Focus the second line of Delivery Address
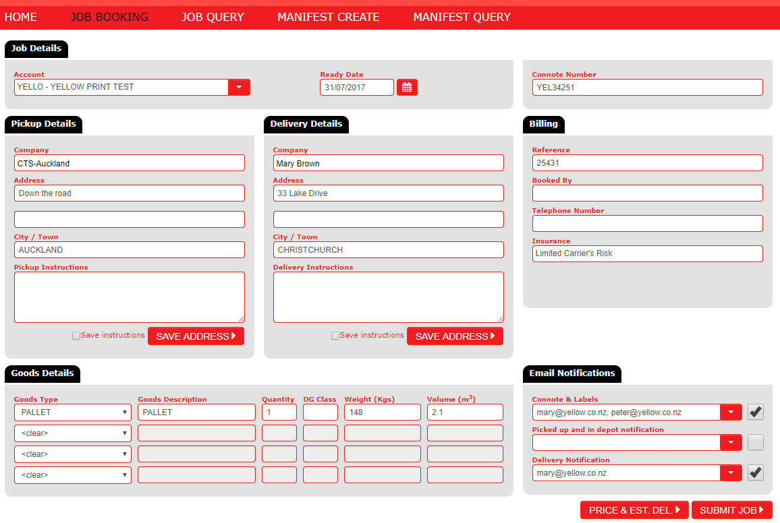 (389, 220)
